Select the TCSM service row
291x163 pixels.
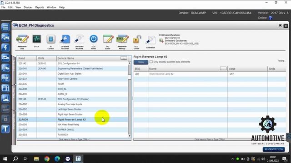72,84
